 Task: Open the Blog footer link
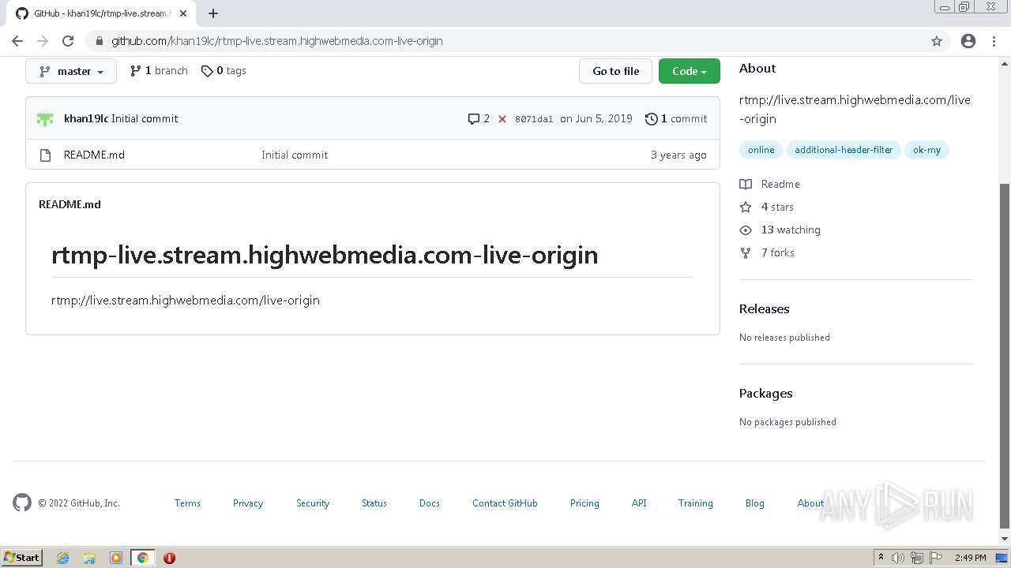(x=755, y=503)
